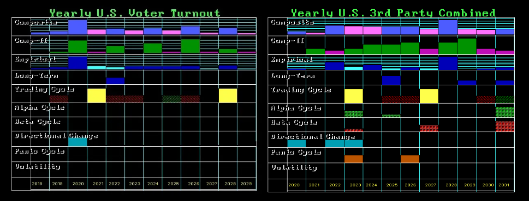Select Trading Cycle label in Voter Turnout chart
Image resolution: width=529 pixels, height=201 pixels.
tap(44, 90)
